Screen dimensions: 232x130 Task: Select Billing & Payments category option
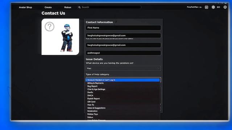pyautogui.click(x=95, y=83)
